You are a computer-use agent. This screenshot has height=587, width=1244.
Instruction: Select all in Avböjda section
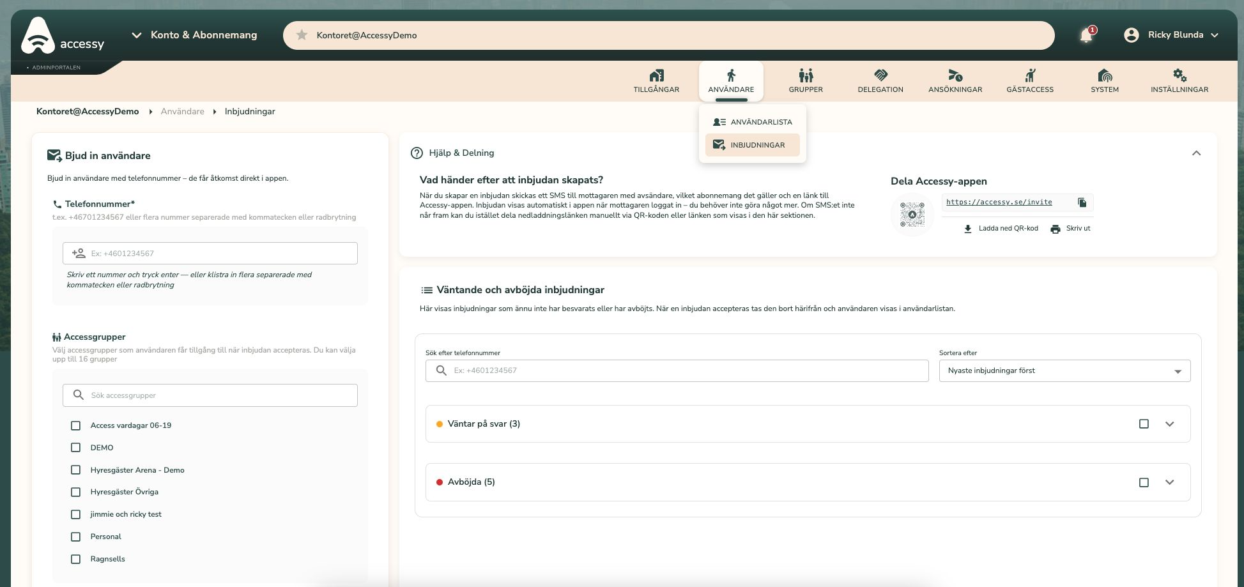[x=1144, y=482]
